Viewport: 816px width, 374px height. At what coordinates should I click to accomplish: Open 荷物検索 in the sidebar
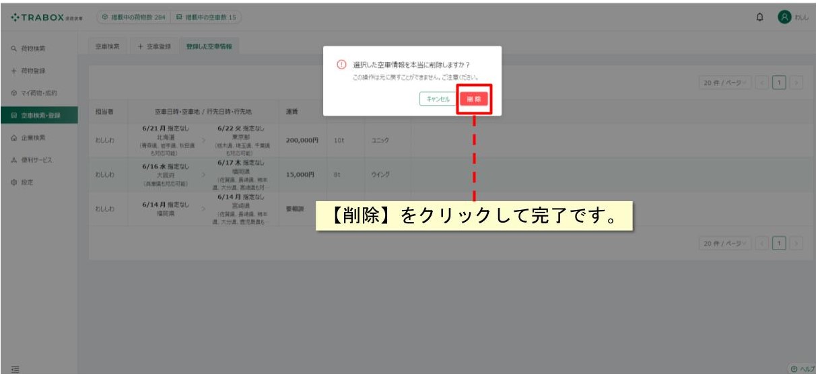pyautogui.click(x=34, y=48)
